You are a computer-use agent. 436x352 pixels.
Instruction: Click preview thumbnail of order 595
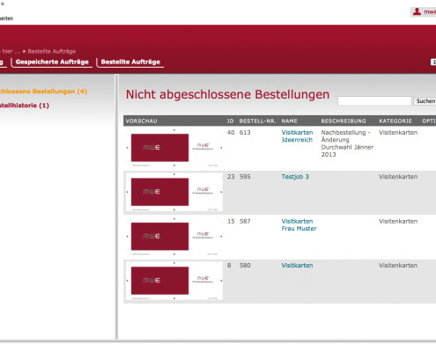pyautogui.click(x=174, y=192)
